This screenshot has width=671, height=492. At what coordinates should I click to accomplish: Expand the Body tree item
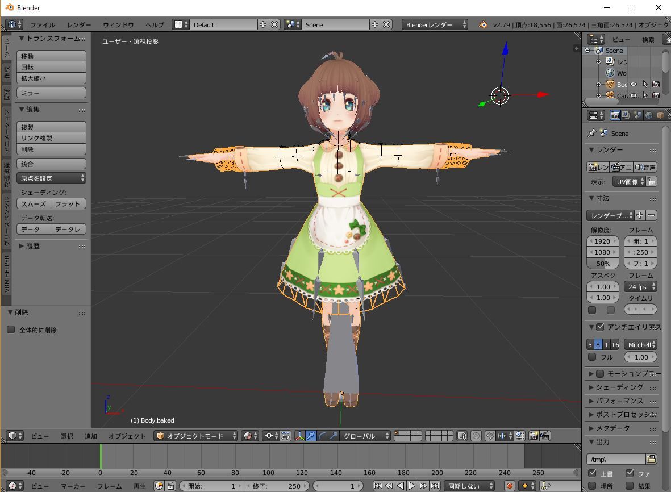[599, 84]
